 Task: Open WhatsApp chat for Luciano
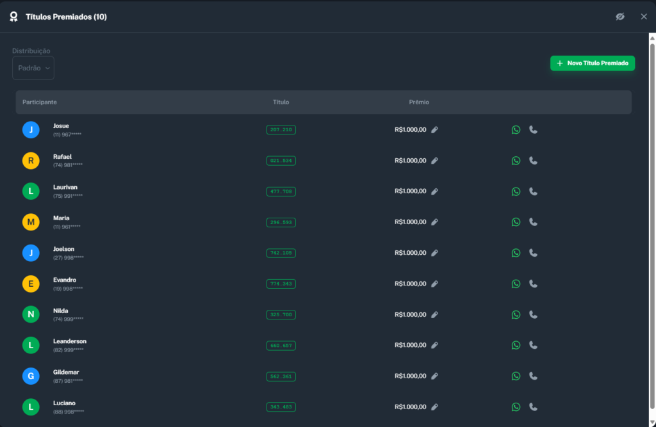[x=516, y=407]
